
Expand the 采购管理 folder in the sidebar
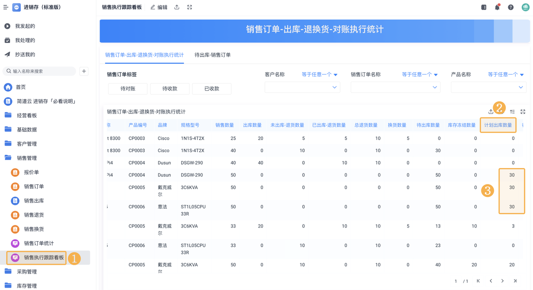pyautogui.click(x=27, y=271)
